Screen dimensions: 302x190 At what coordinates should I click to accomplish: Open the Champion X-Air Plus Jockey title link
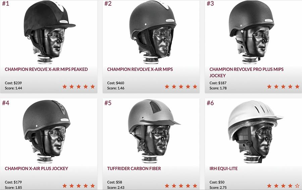(36, 168)
